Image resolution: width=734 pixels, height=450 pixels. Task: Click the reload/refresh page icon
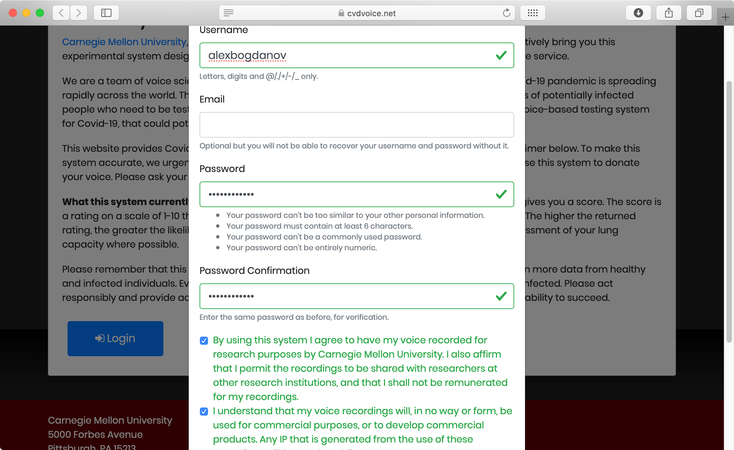click(507, 12)
